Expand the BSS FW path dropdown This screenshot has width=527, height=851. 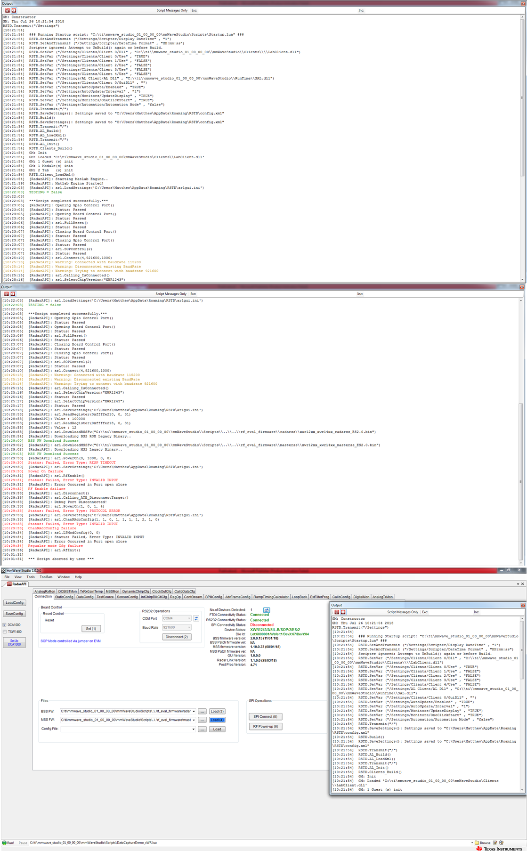tap(194, 712)
